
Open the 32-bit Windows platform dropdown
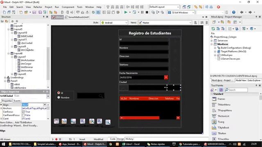pyautogui.click(x=181, y=13)
